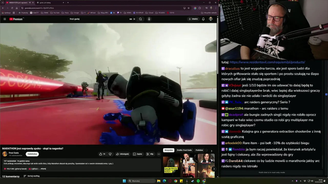Viewport: 328px width, 184px height.
Task: Open Windows Start menu
Action: click(x=124, y=181)
